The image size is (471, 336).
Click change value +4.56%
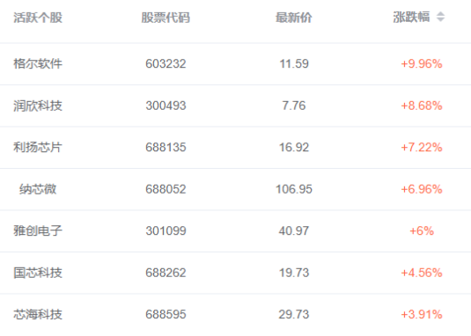422,273
